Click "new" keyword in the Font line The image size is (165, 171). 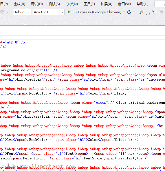(131, 154)
